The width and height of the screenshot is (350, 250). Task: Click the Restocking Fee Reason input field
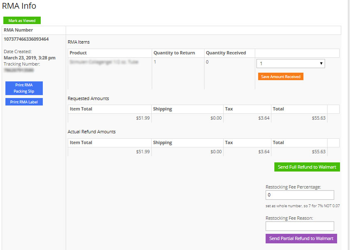pyautogui.click(x=300, y=226)
